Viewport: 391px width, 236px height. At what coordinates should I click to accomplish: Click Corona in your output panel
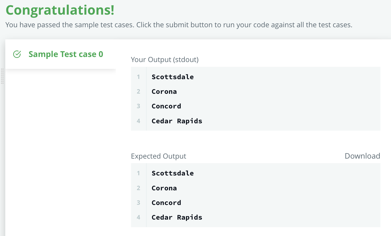[x=164, y=92]
